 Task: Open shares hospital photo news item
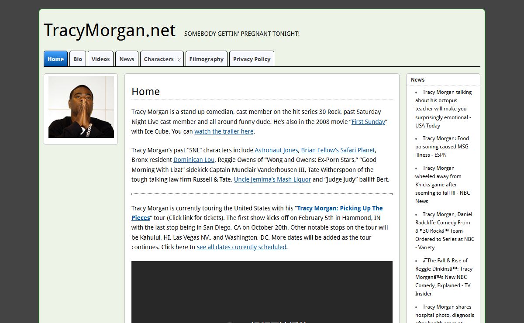[x=445, y=313]
